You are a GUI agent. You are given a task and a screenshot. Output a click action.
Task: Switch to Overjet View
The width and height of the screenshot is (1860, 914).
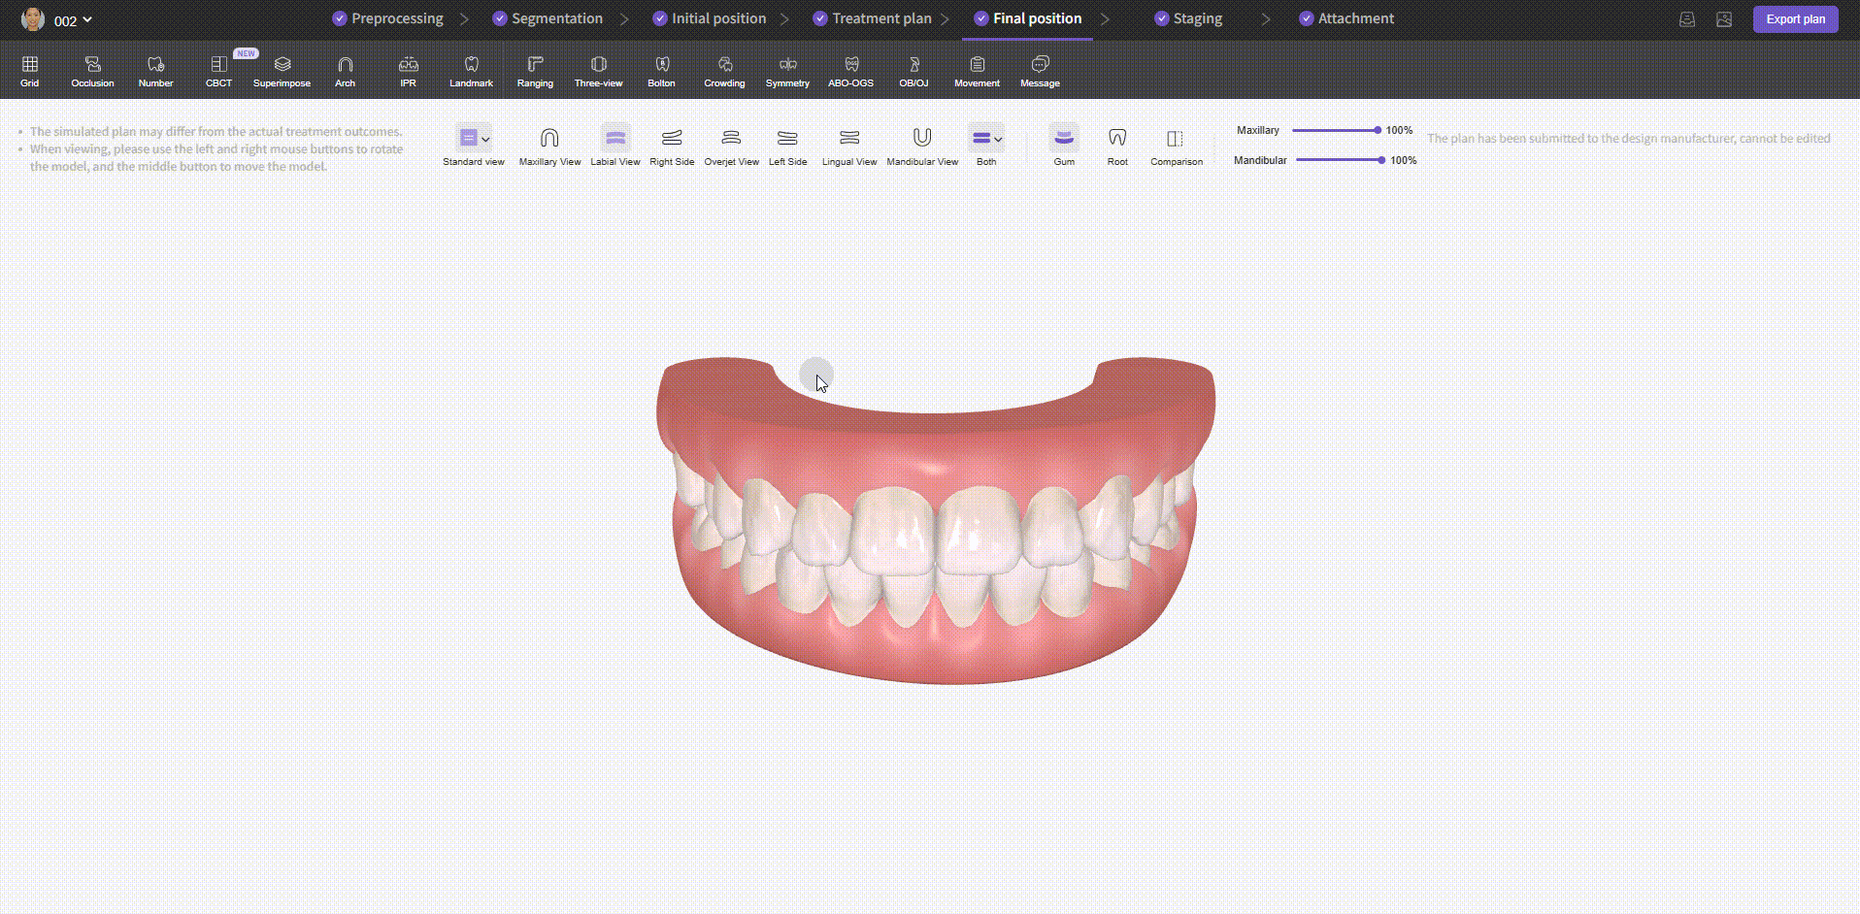(x=731, y=146)
